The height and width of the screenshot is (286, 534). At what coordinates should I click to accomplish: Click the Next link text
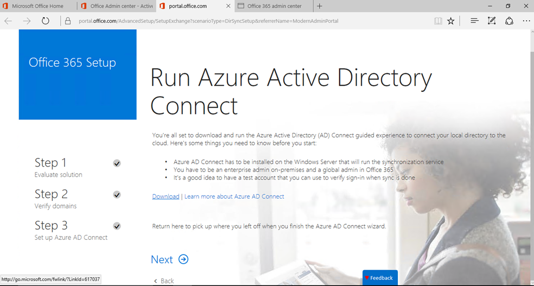pos(162,259)
